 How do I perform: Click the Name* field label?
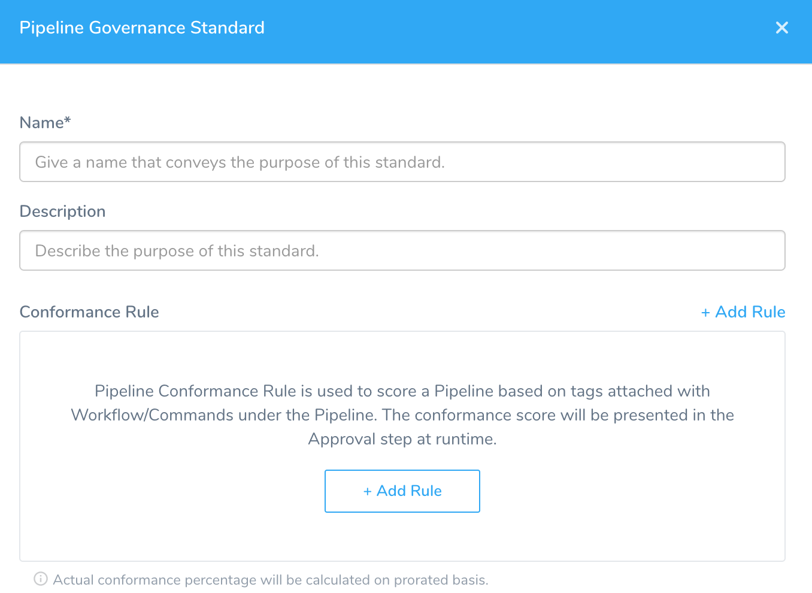coord(46,122)
